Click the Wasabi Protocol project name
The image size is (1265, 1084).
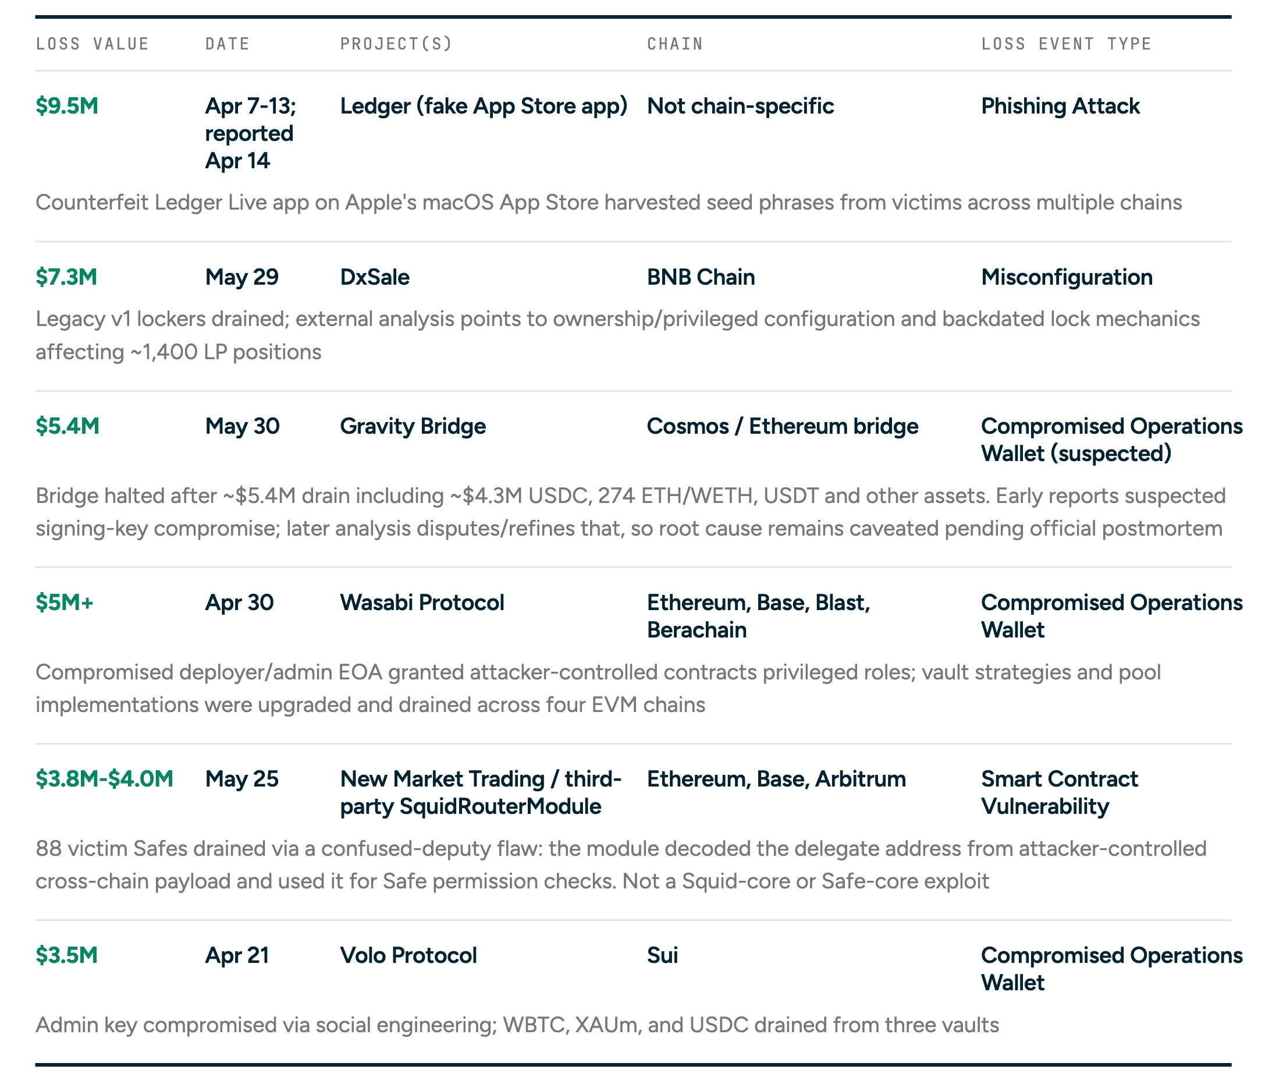click(422, 603)
